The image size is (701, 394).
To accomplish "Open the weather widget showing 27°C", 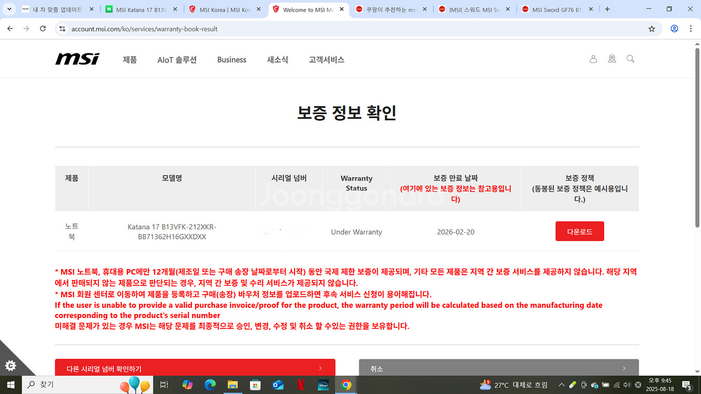I will coord(513,385).
